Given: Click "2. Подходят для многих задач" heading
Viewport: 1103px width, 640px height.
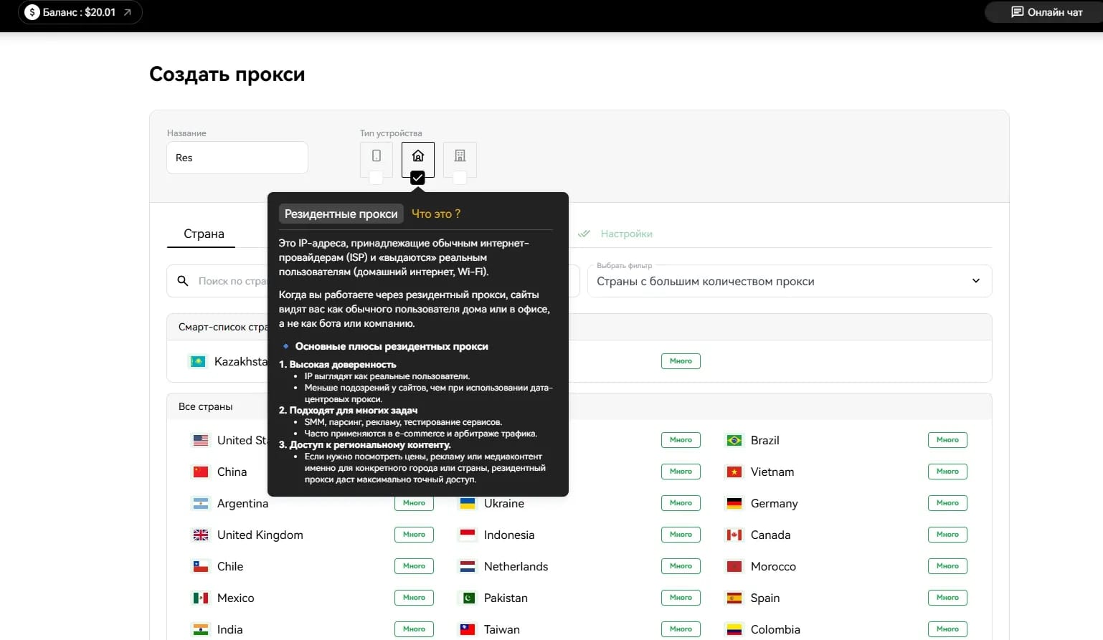Looking at the screenshot, I should tap(348, 410).
